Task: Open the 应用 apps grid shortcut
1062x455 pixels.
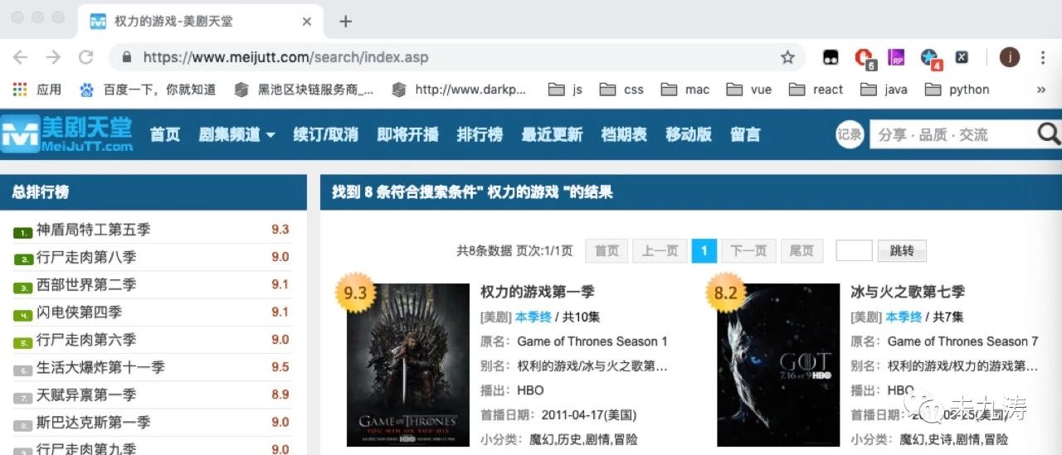Action: (37, 90)
